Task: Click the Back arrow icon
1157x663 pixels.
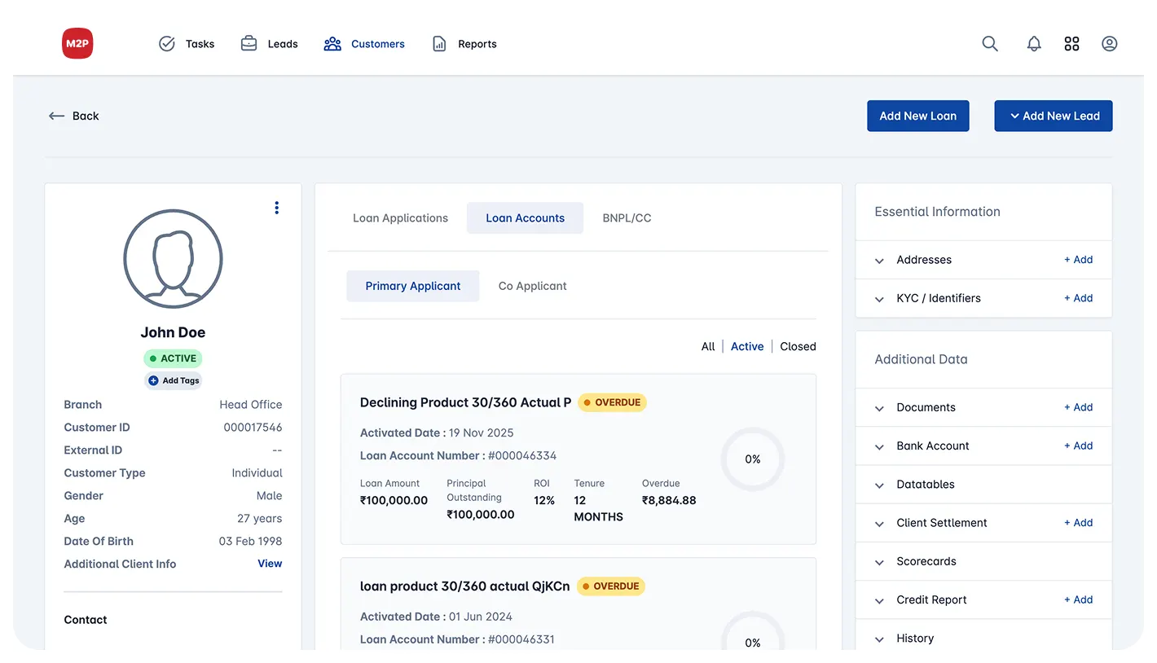Action: pyautogui.click(x=56, y=116)
